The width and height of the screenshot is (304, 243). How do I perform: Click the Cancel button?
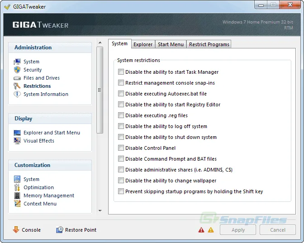click(x=278, y=230)
